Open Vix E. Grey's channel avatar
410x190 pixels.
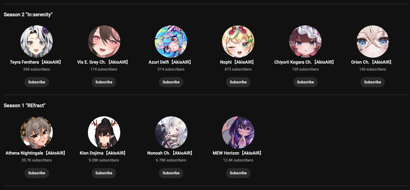click(x=104, y=41)
